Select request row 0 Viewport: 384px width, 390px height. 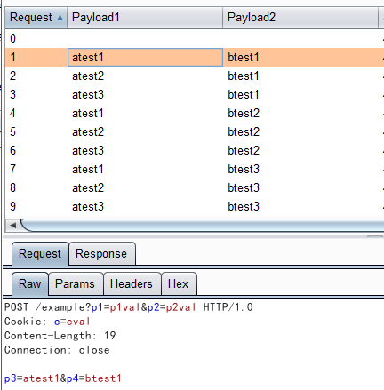click(x=195, y=38)
